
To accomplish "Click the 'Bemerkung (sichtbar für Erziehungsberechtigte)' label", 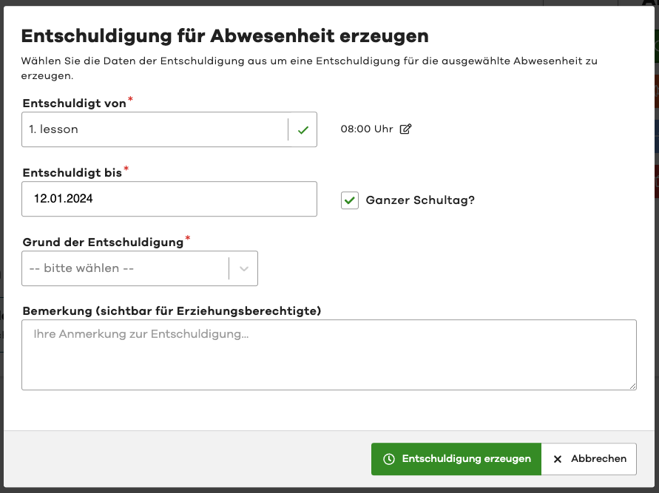I will [x=172, y=311].
